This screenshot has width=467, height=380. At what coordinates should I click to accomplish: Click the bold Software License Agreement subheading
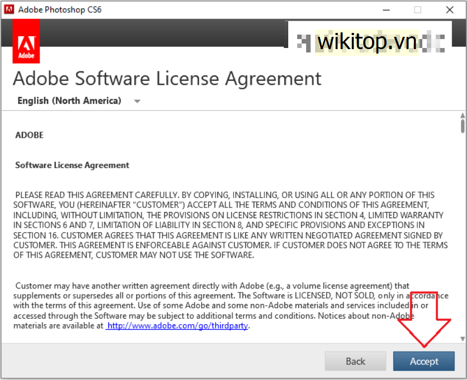pyautogui.click(x=72, y=165)
